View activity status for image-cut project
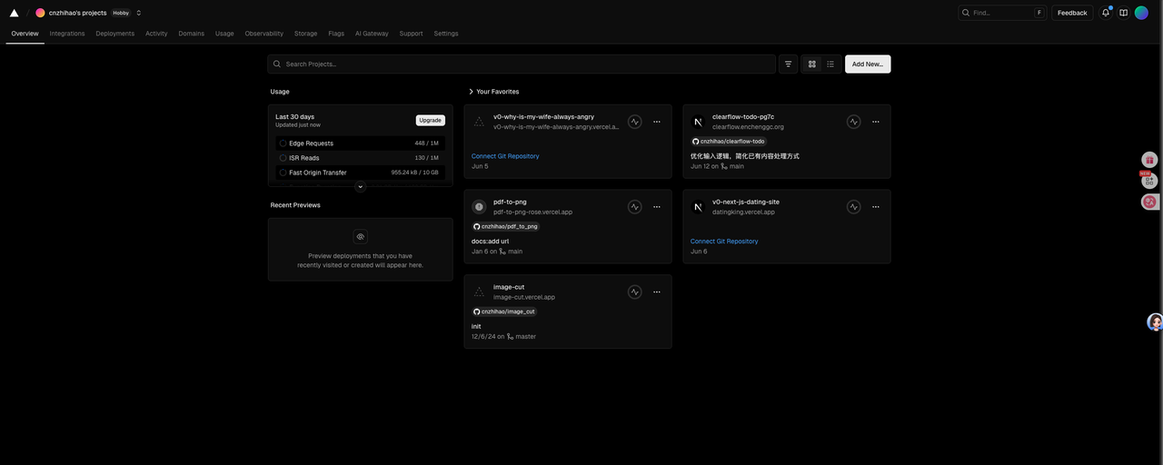Image resolution: width=1163 pixels, height=465 pixels. (x=635, y=292)
